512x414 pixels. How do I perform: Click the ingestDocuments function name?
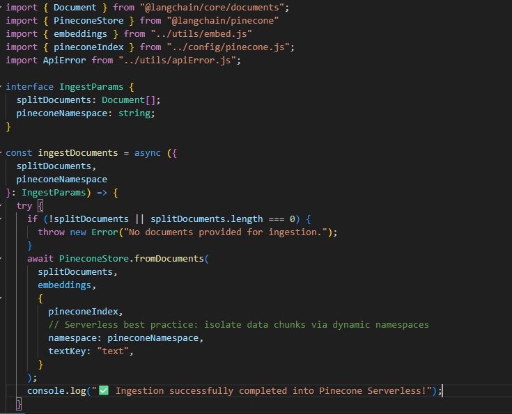[78, 152]
